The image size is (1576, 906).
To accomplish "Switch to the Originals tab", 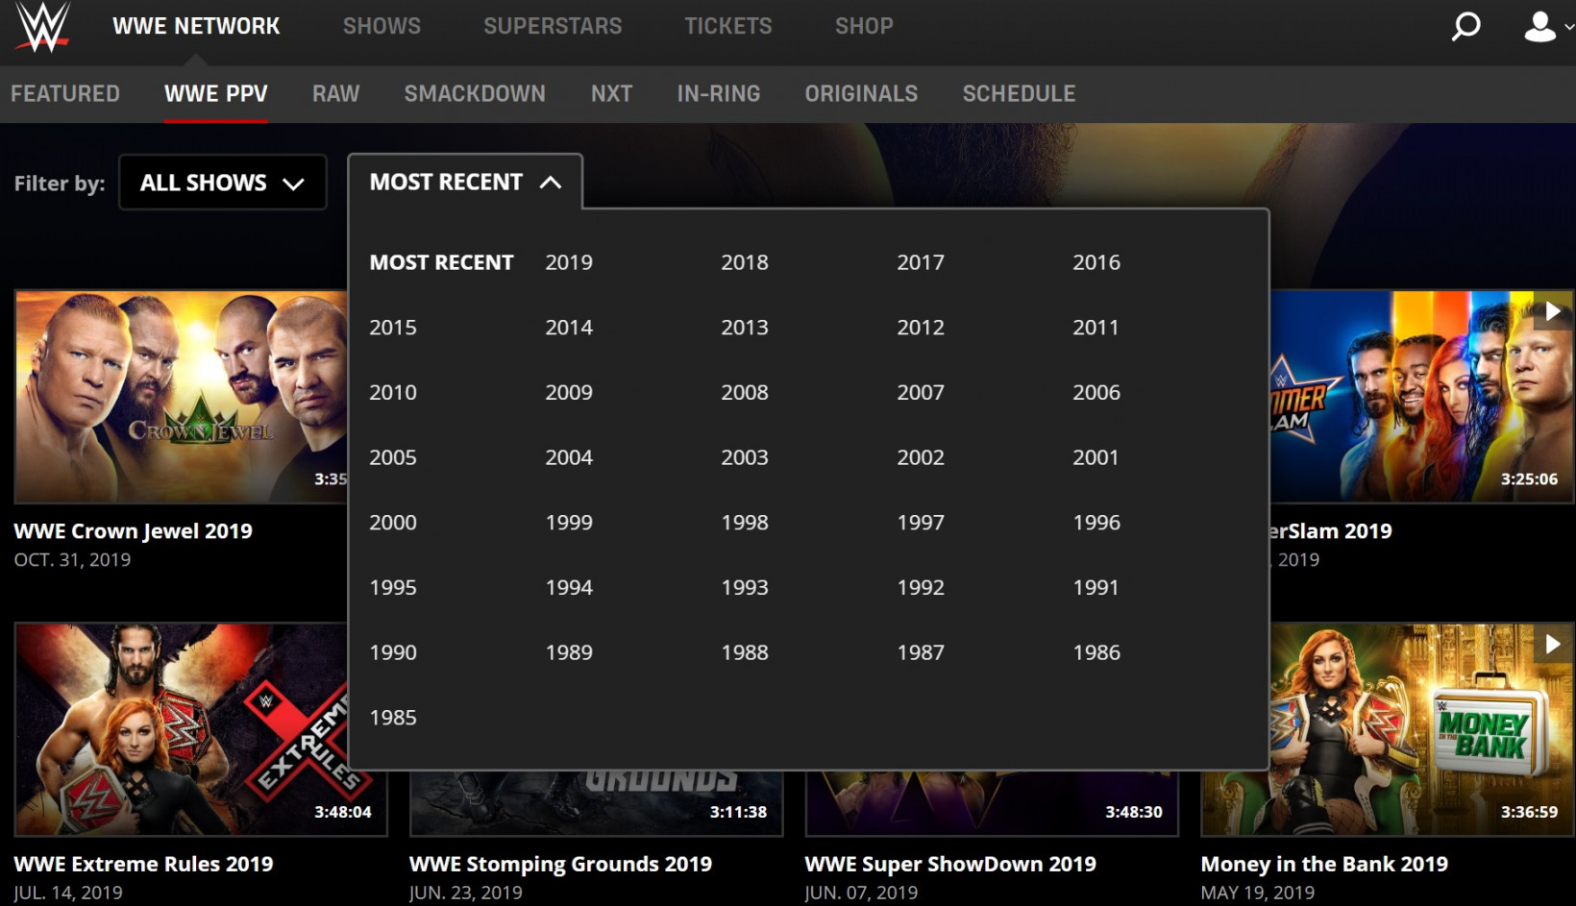I will pyautogui.click(x=862, y=94).
